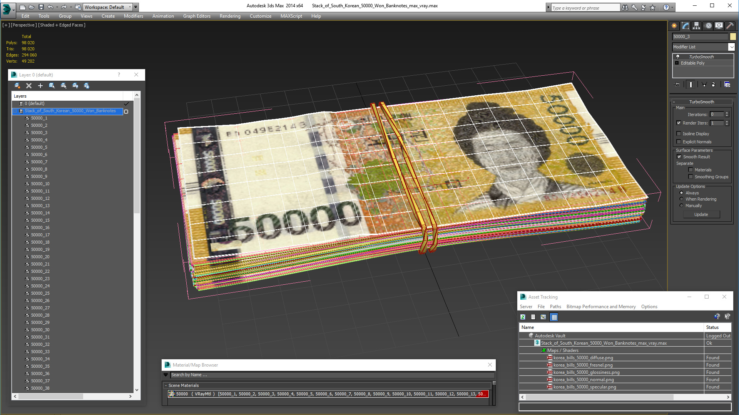739x415 pixels.
Task: Click Tree View icon in Asset Tracking
Action: 543,317
